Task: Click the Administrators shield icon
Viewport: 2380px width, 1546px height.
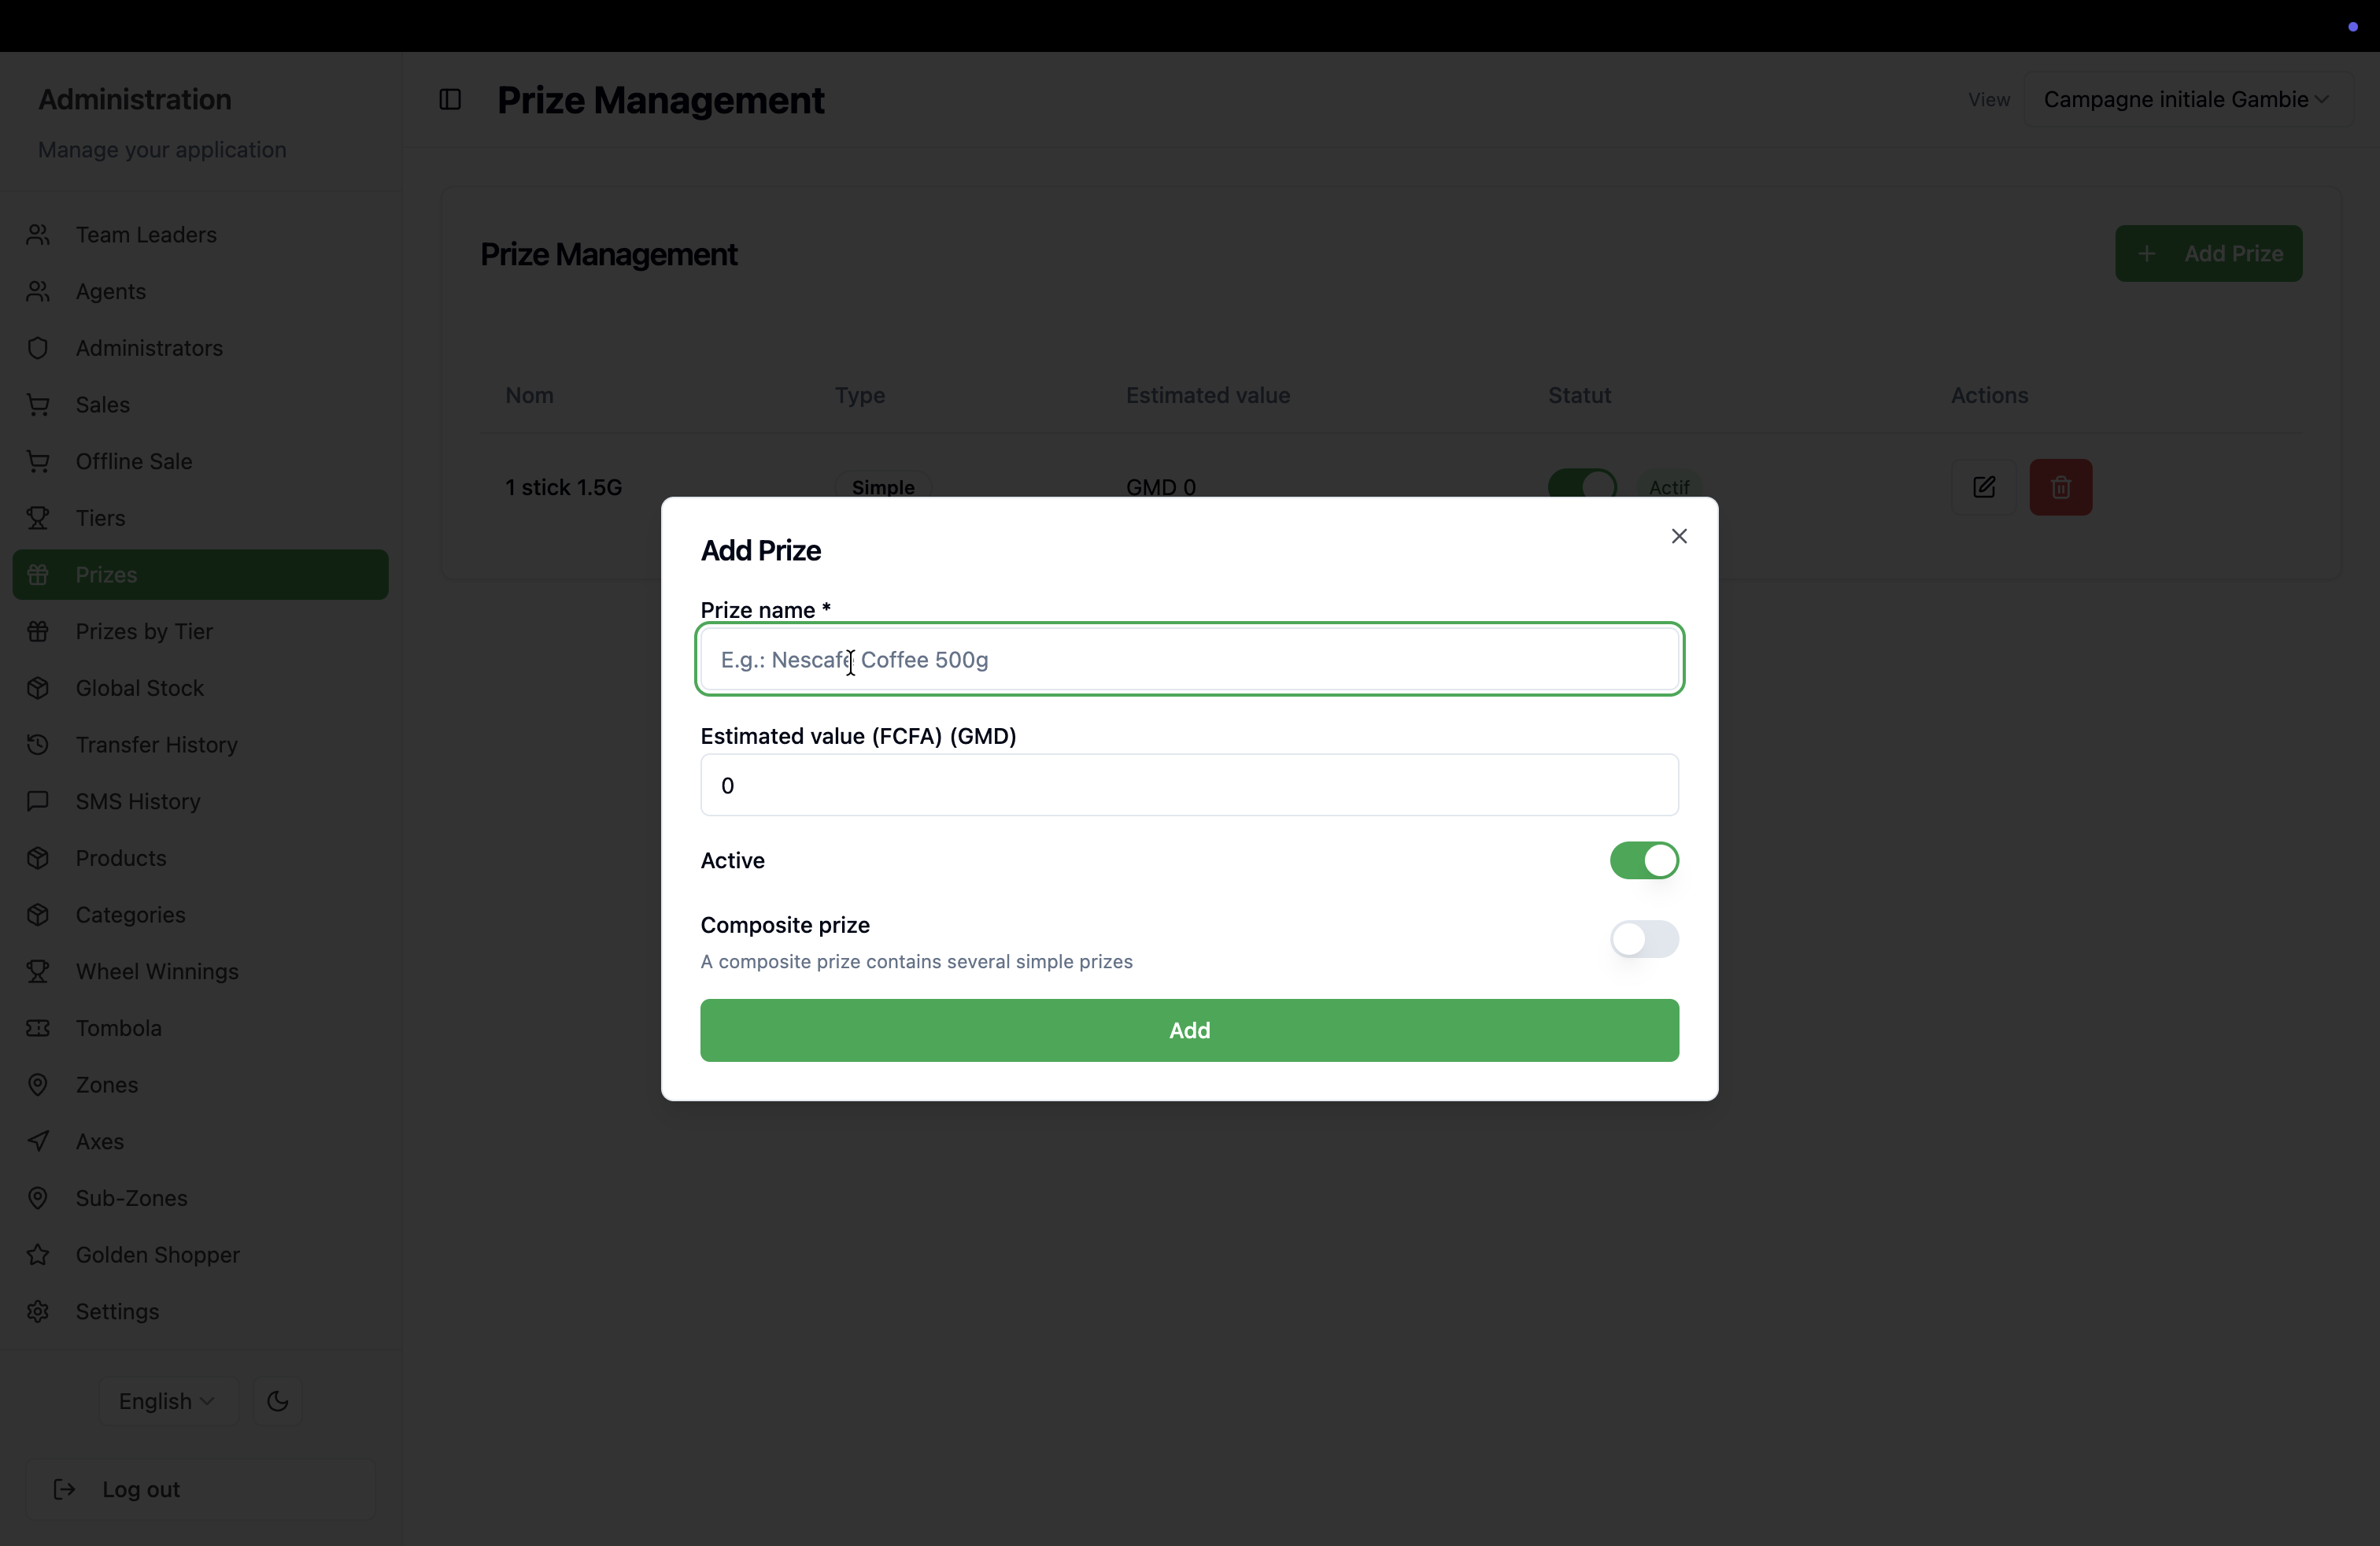Action: pyautogui.click(x=38, y=348)
